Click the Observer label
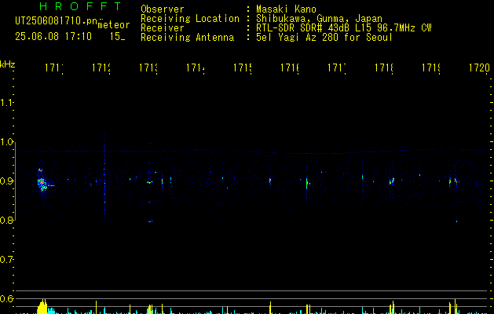The image size is (494, 314). point(163,9)
